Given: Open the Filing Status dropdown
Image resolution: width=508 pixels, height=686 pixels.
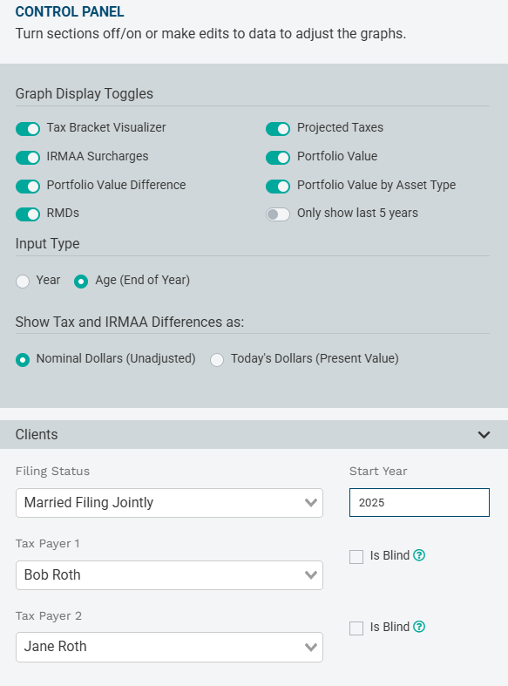Looking at the screenshot, I should click(169, 503).
